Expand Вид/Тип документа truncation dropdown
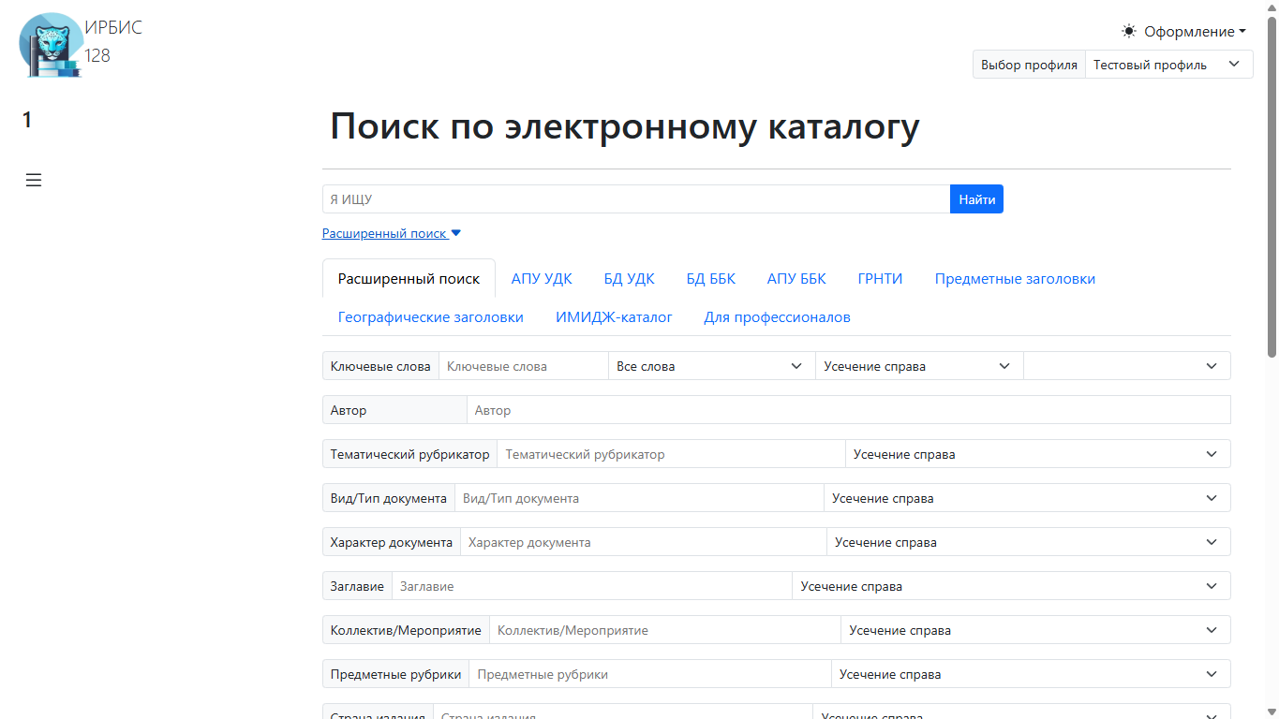The width and height of the screenshot is (1279, 719). coord(1028,498)
